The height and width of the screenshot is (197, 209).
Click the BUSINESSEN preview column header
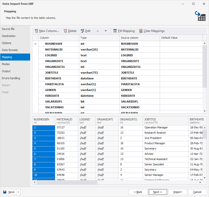pyautogui.click(x=44, y=121)
